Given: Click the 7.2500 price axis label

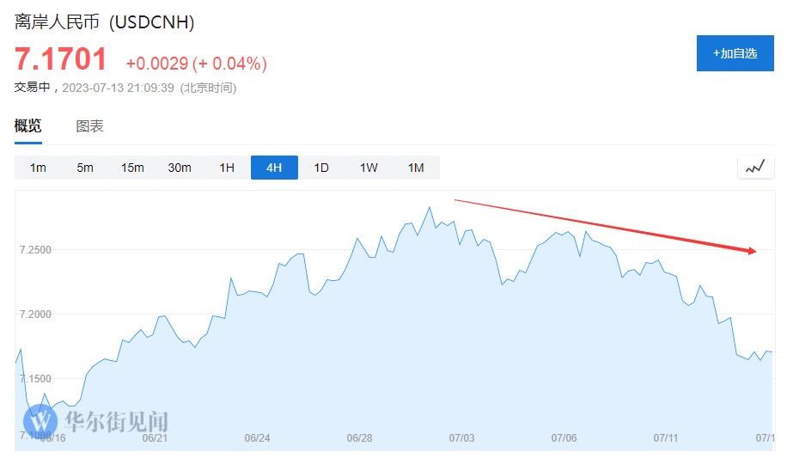Looking at the screenshot, I should 35,249.
